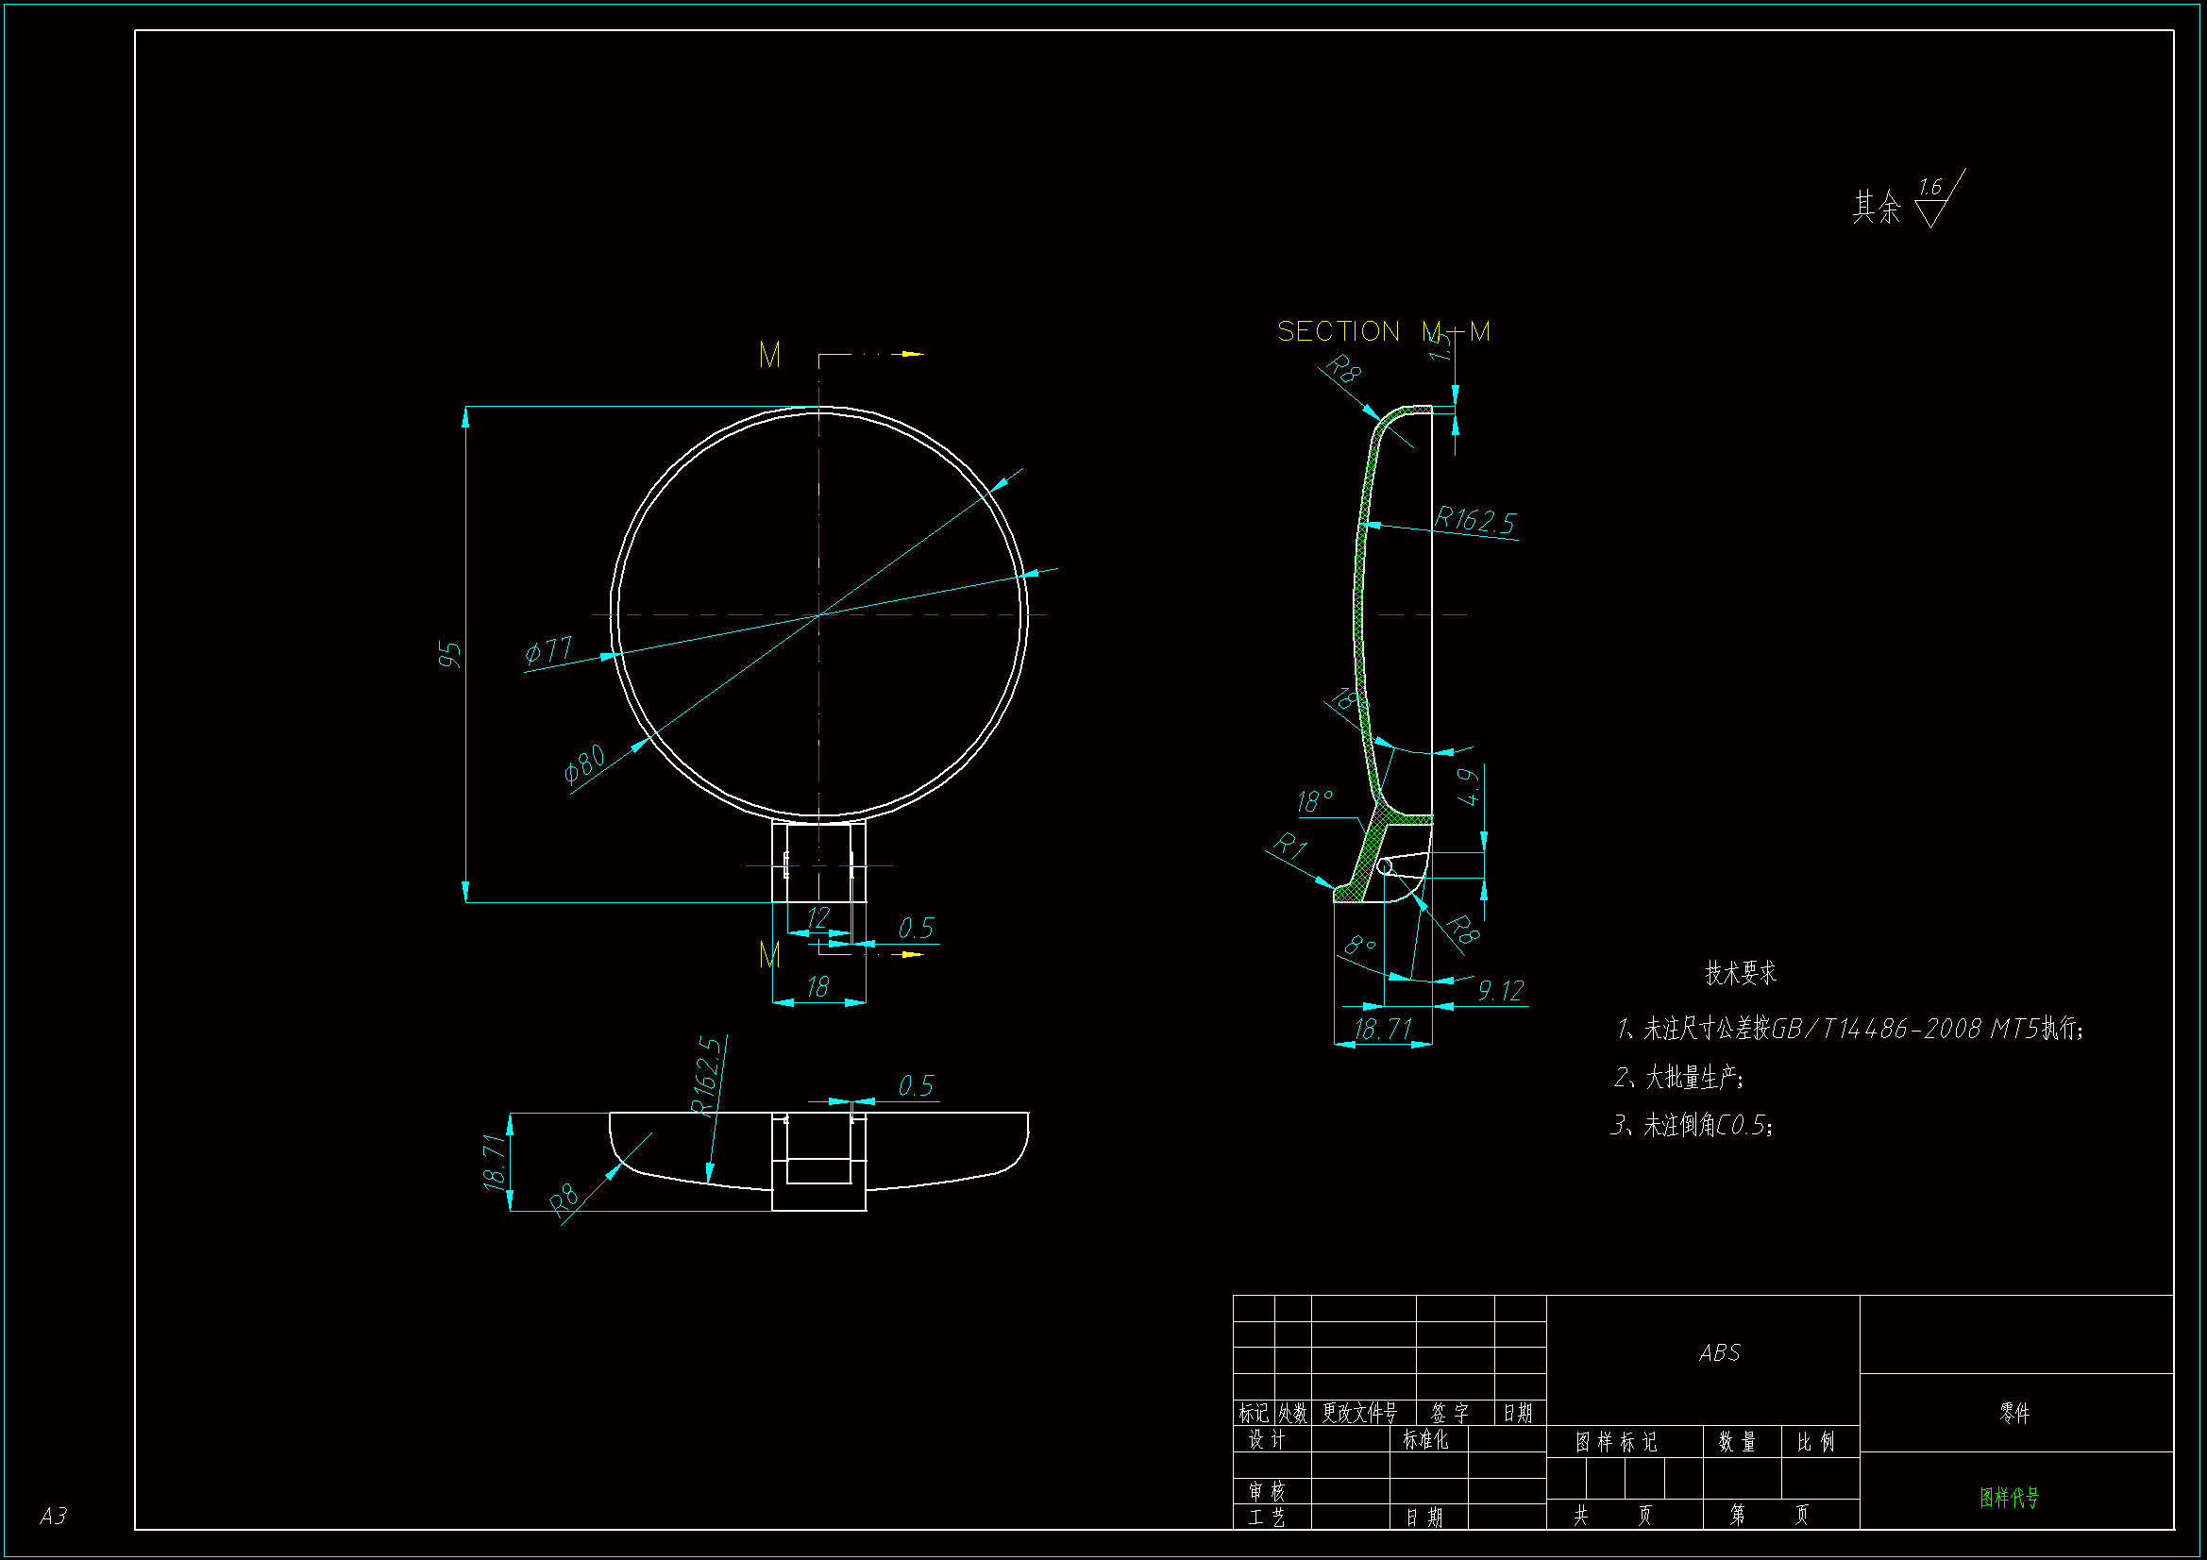Select the 8° angle dimension text
2207x1560 pixels.
(1360, 946)
